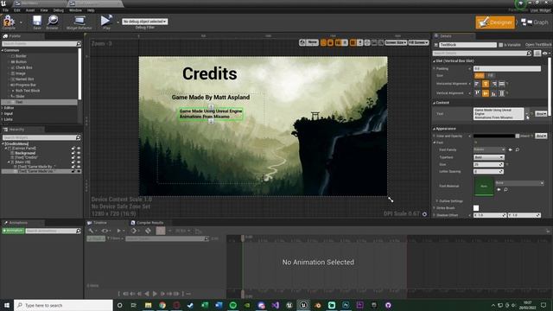Set vertical alignment to fill

(501, 93)
